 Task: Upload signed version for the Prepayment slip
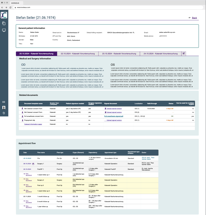(x=114, y=120)
